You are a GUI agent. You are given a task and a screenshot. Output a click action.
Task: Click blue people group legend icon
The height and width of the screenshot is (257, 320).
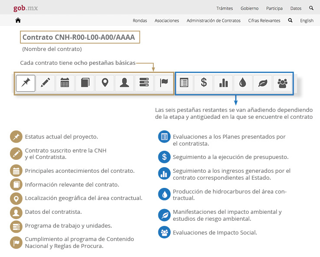click(164, 232)
